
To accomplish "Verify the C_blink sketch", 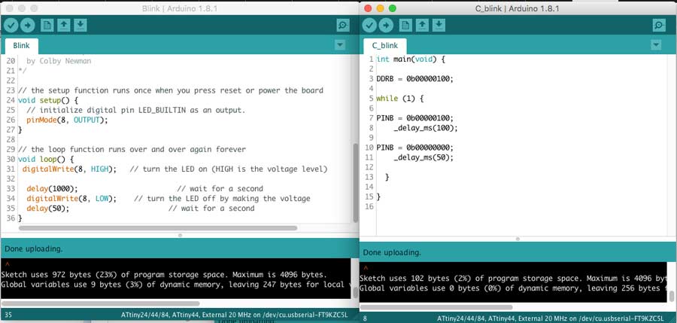I will 369,26.
